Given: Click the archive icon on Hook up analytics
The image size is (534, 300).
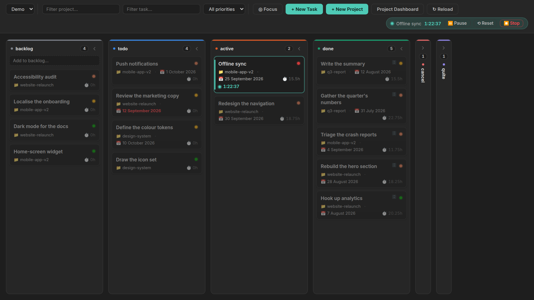Looking at the screenshot, I should (x=394, y=197).
